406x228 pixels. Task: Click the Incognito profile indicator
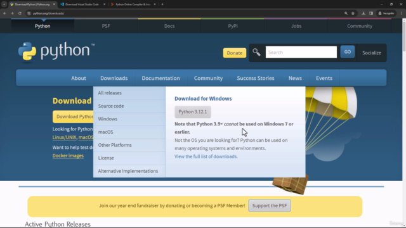point(386,13)
